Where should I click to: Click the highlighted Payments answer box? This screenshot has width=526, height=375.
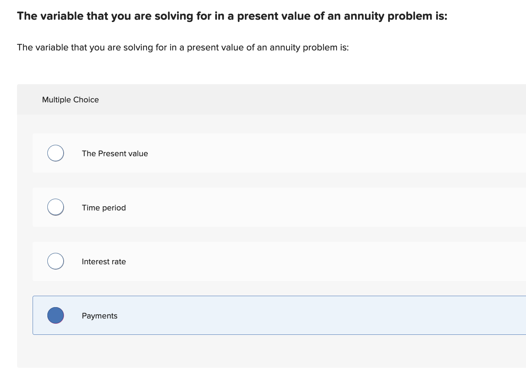pyautogui.click(x=227, y=315)
